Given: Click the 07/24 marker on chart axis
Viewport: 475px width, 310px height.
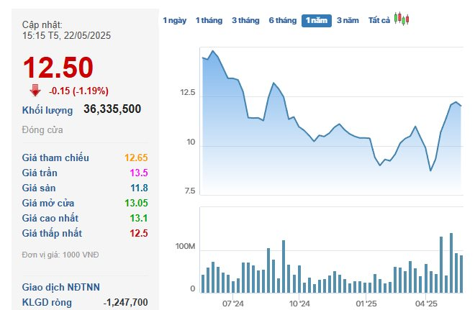Looking at the screenshot, I should click(x=233, y=304).
